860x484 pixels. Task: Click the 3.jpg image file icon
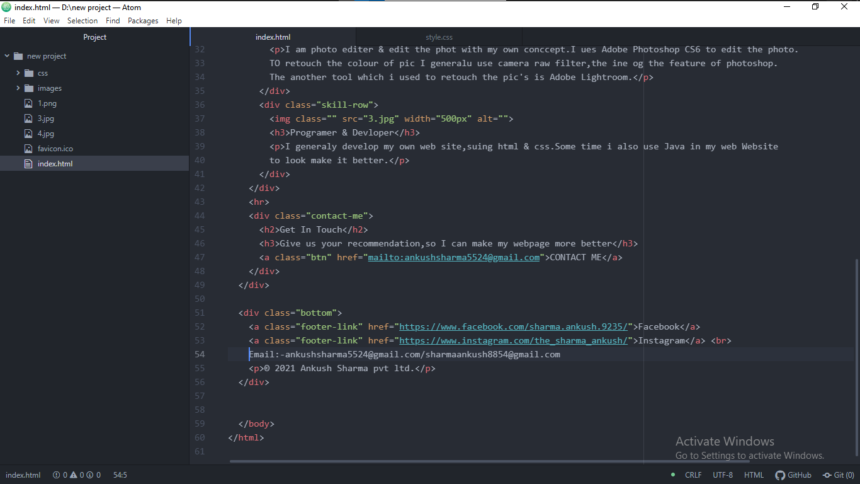pos(28,118)
